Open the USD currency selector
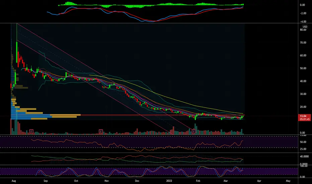This screenshot has width=312, height=184. [x=305, y=27]
